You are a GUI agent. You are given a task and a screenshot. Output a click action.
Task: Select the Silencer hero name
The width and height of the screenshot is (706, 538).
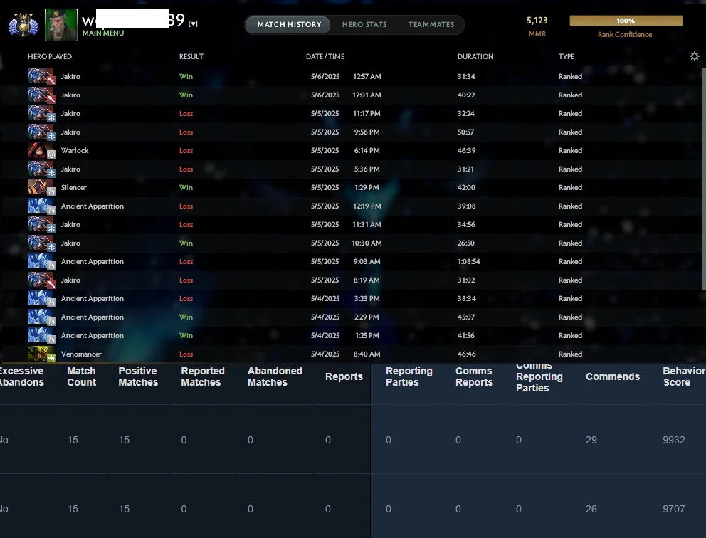click(x=74, y=187)
